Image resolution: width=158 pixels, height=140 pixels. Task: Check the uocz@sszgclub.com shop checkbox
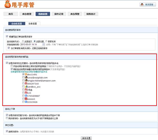click(23, 77)
